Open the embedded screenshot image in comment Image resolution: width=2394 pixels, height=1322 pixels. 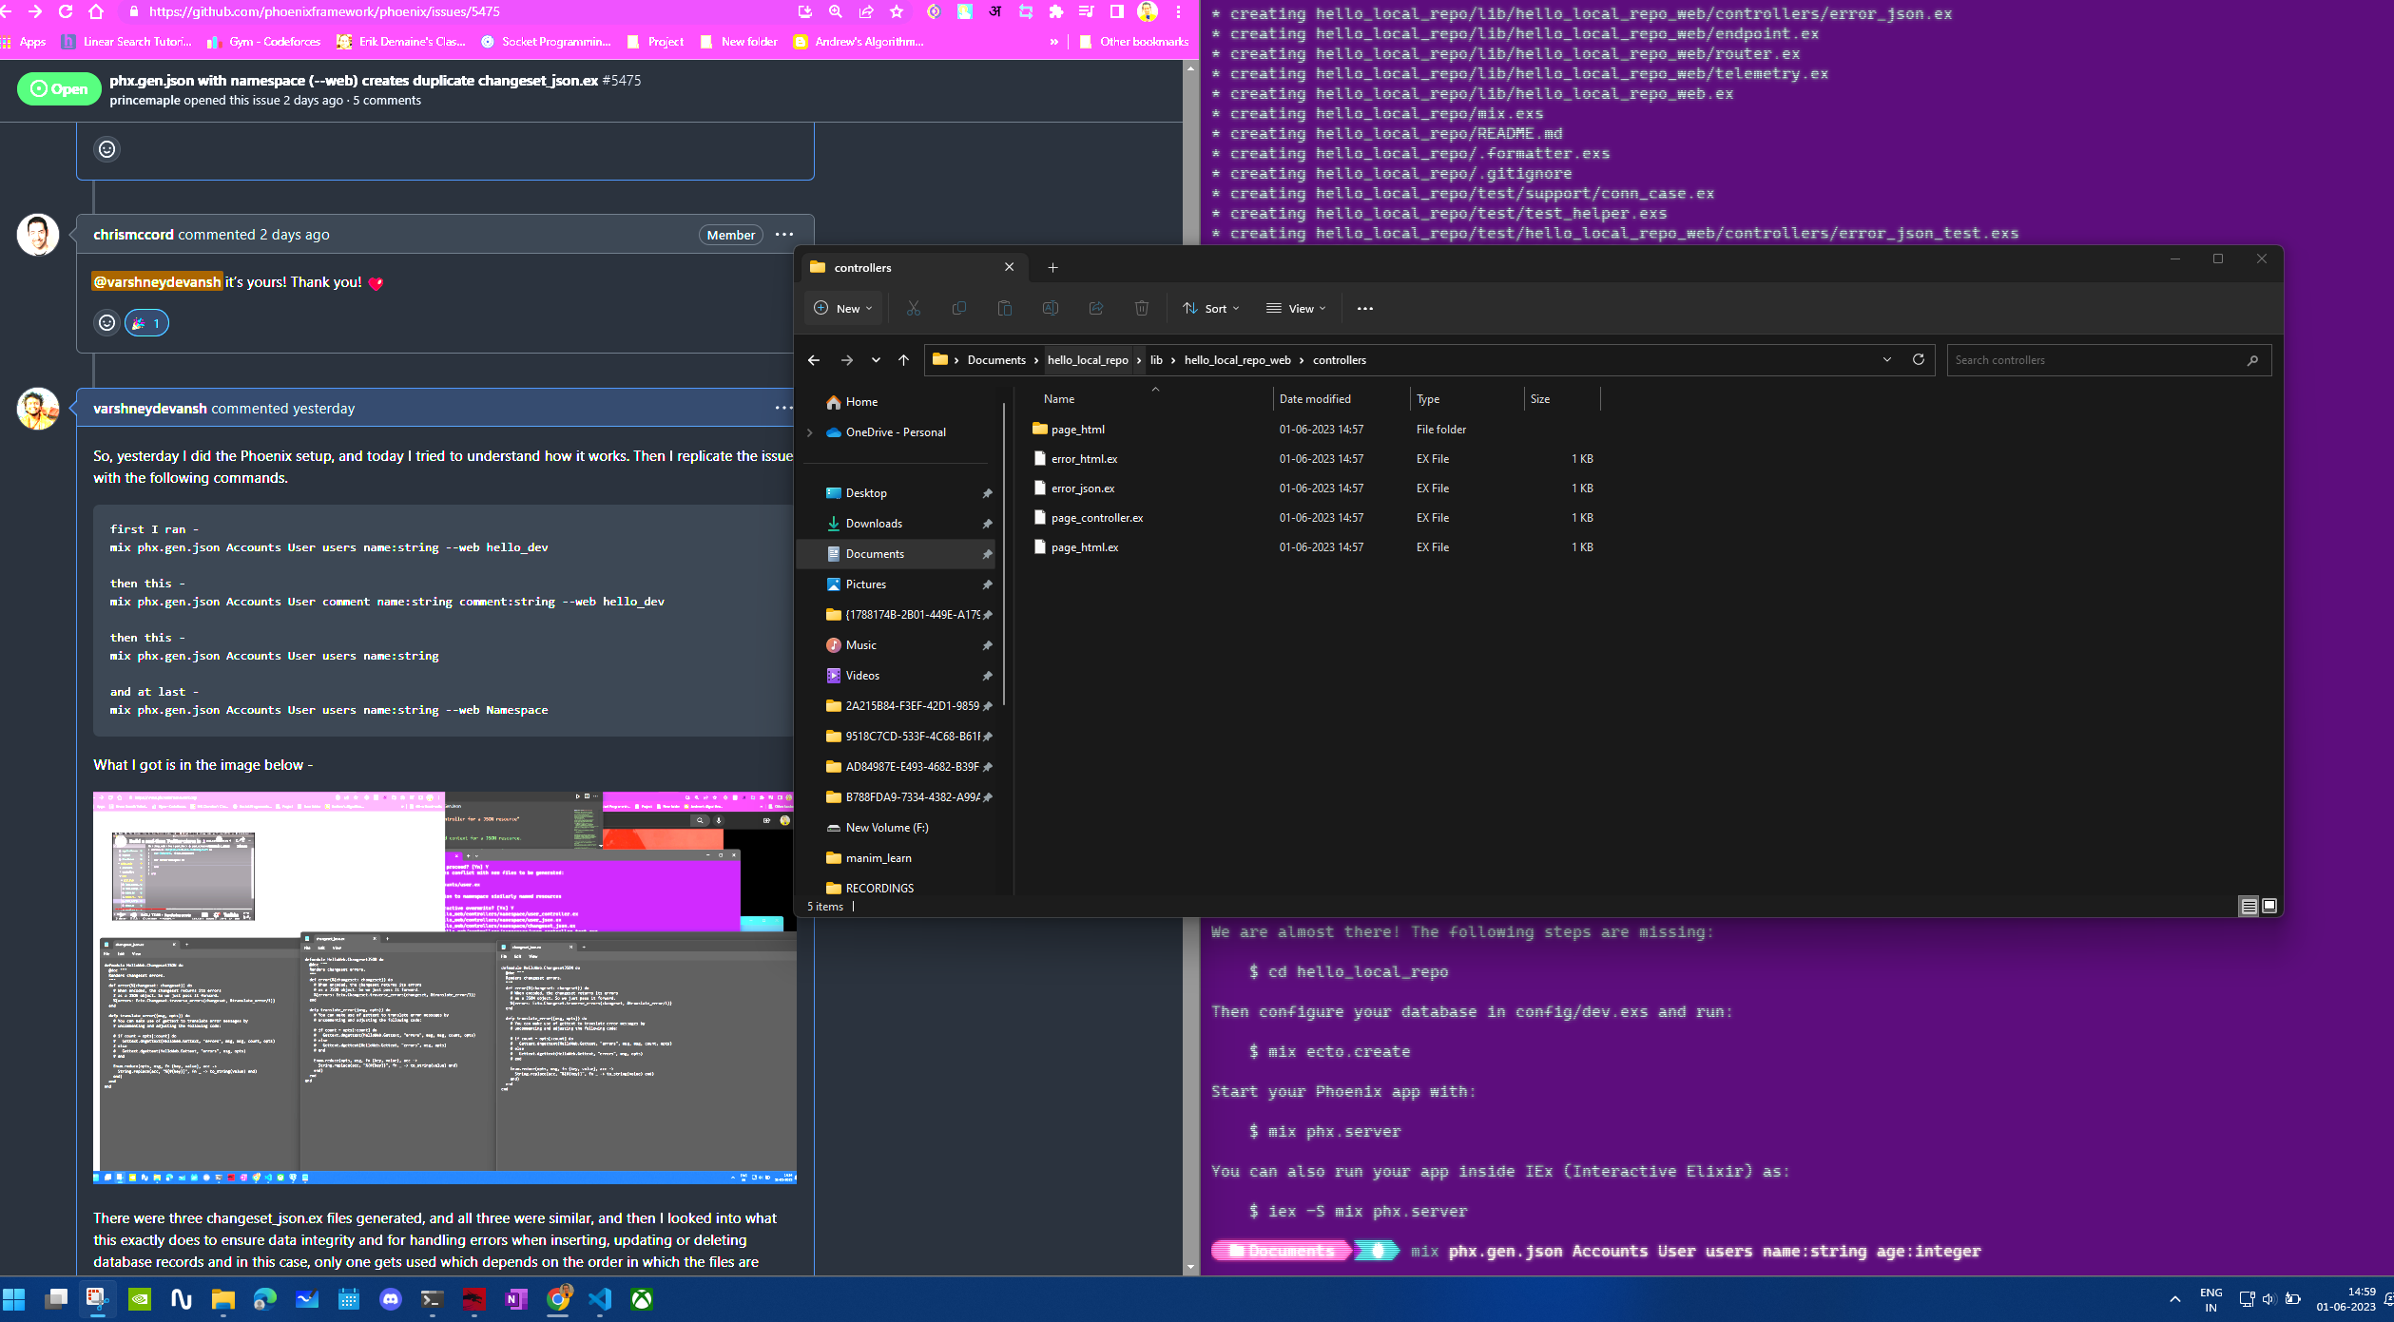pyautogui.click(x=444, y=987)
